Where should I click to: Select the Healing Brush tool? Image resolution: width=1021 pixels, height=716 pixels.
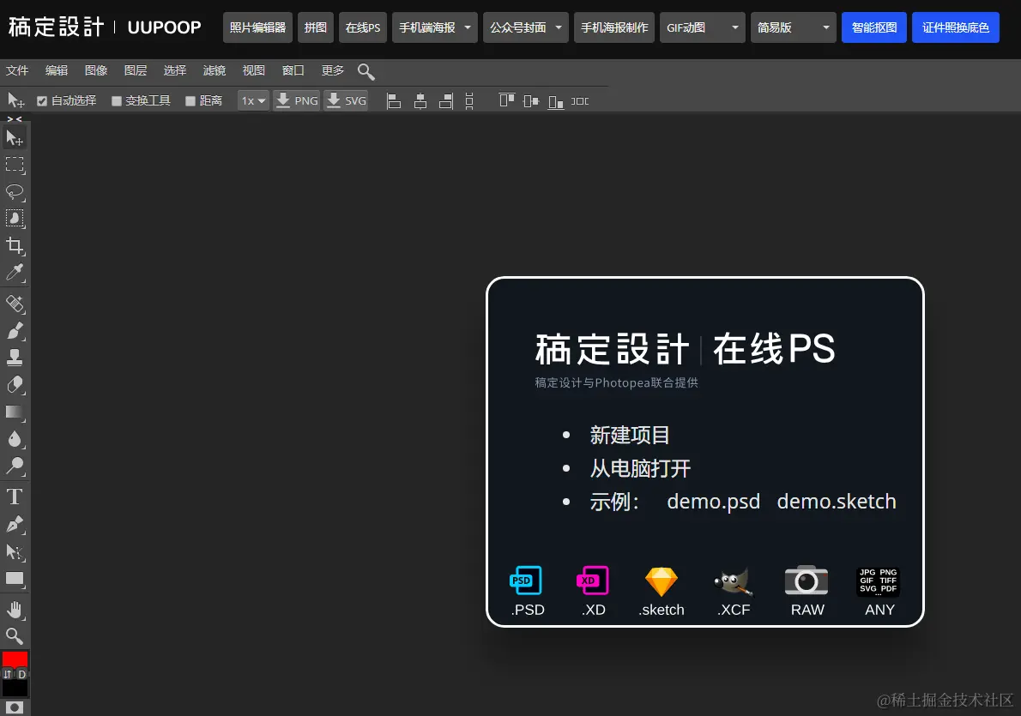pyautogui.click(x=15, y=304)
